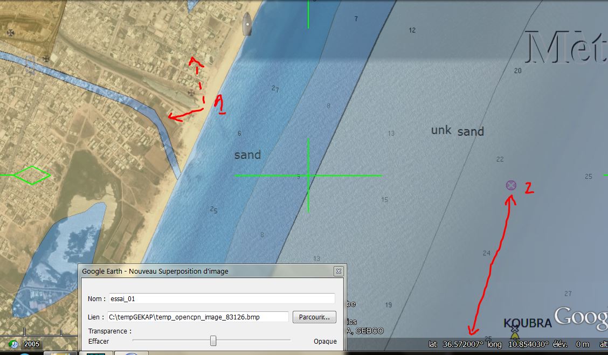Click the purple waypoint marker labeled 2
Screen dimensions: 608x355
511,185
